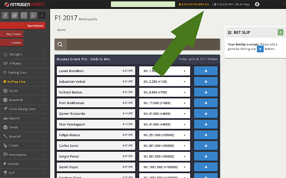This screenshot has width=286, height=178.
Task: Open Starting Soon in sidebar
Action: coord(25,73)
